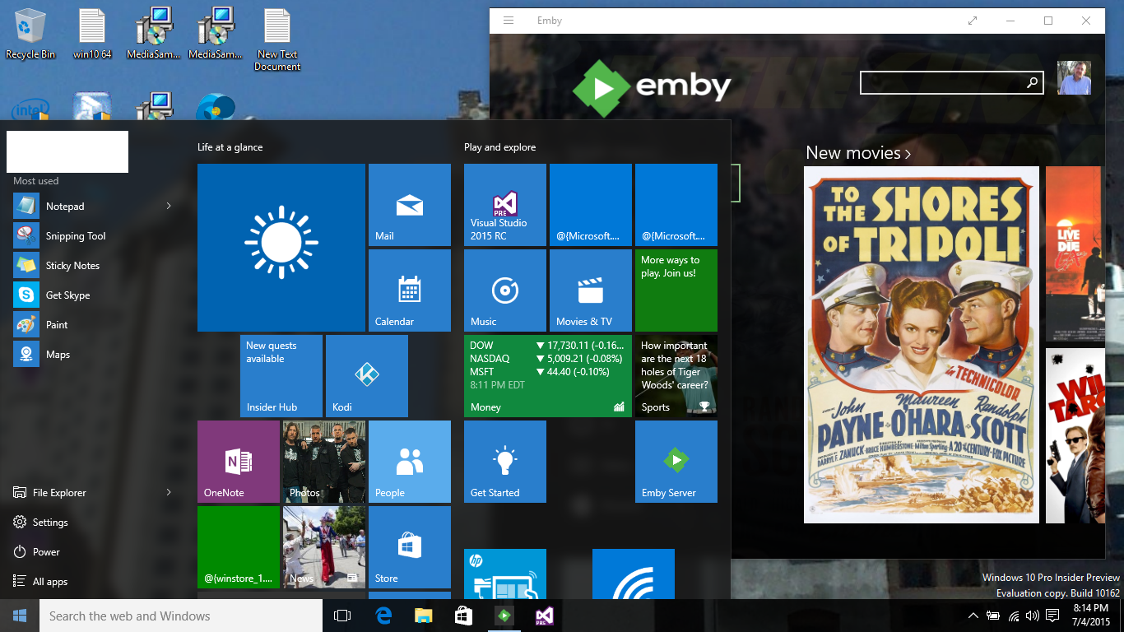The image size is (1124, 632).
Task: Open the Get Started tile
Action: 505,462
